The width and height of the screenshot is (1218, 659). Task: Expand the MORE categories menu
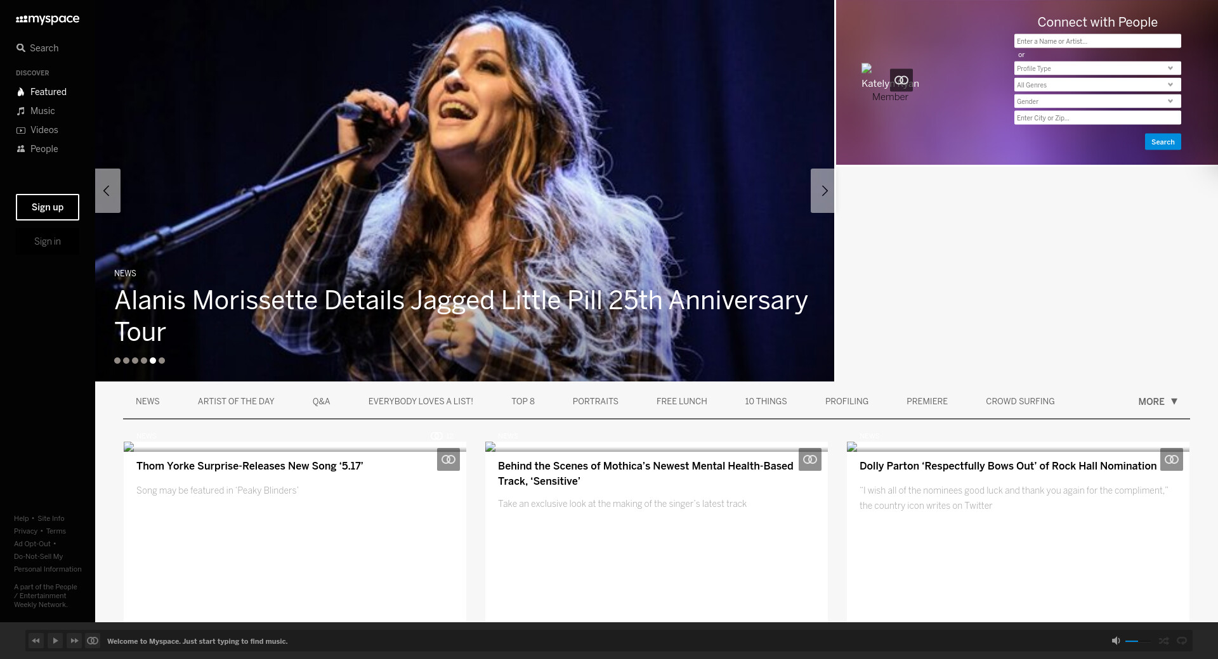click(x=1157, y=402)
